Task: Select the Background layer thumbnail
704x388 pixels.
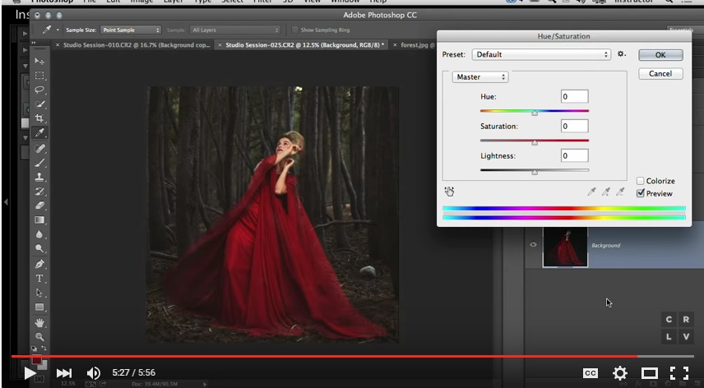Action: point(565,247)
